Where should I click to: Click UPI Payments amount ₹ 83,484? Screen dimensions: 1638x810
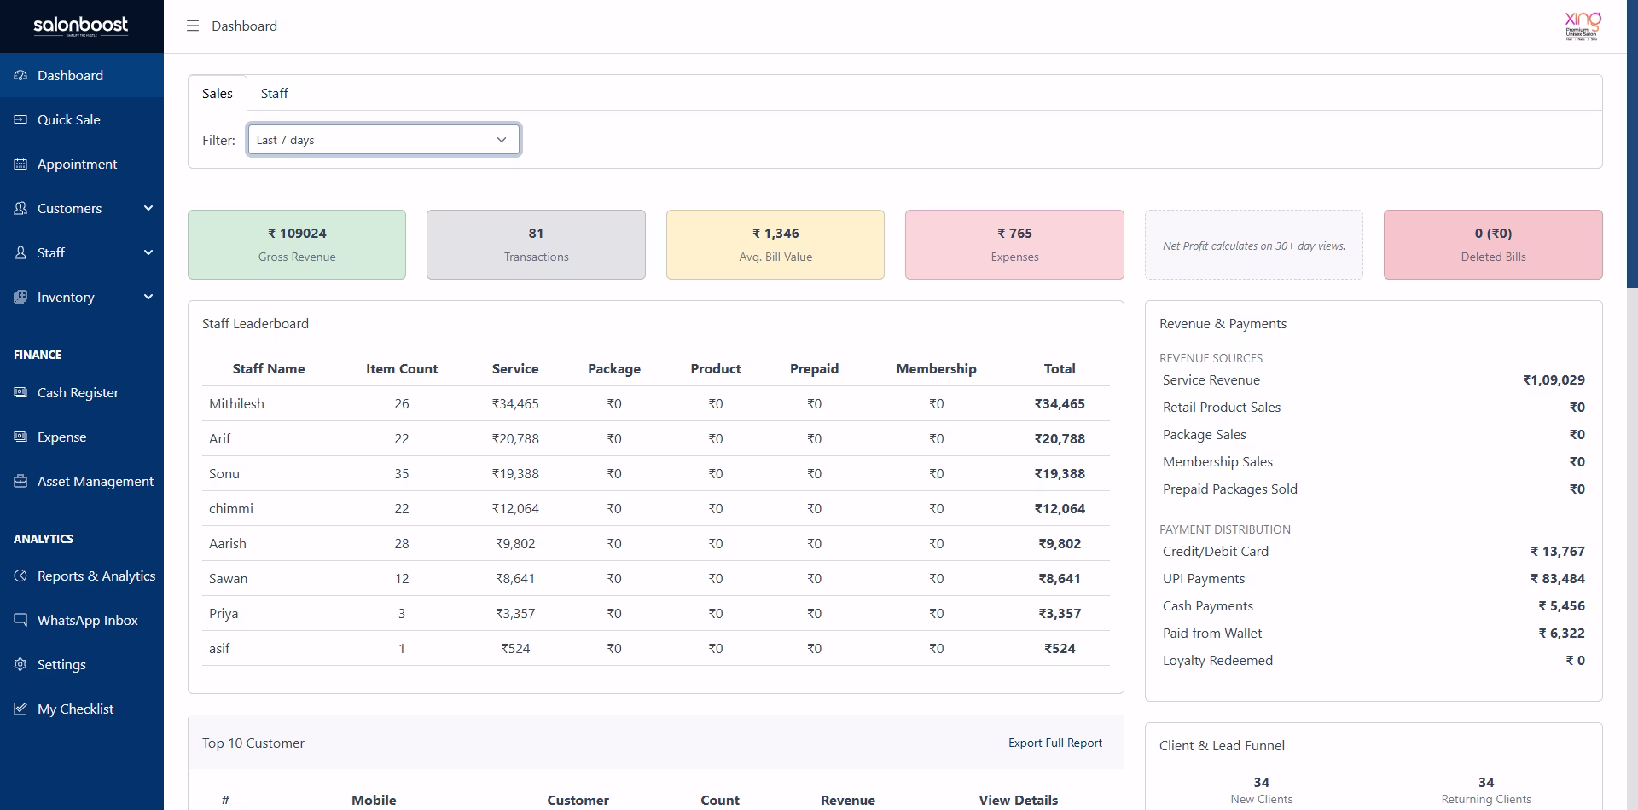pyautogui.click(x=1557, y=578)
